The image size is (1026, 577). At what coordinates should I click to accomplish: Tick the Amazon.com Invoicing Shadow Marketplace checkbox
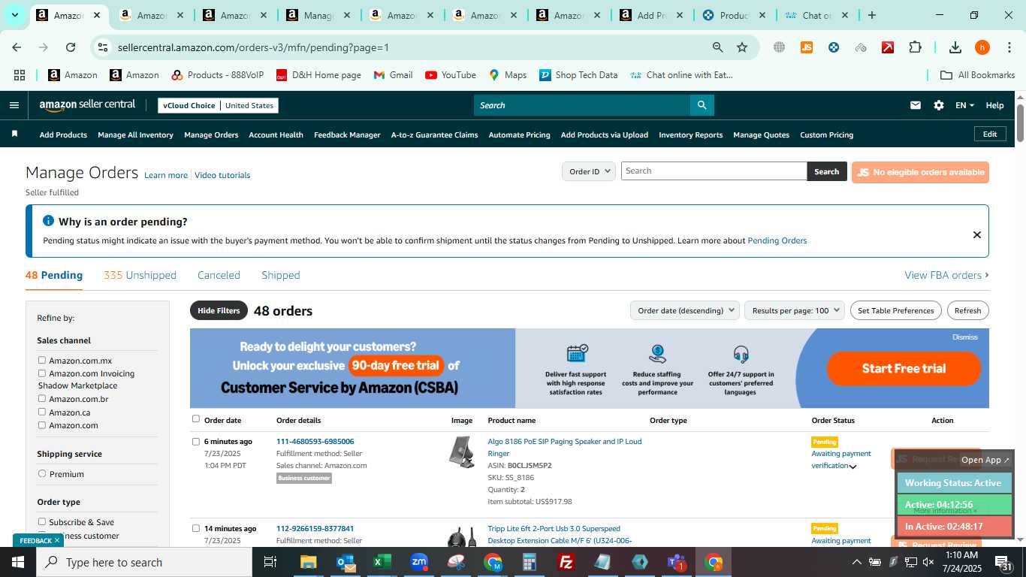(x=42, y=373)
